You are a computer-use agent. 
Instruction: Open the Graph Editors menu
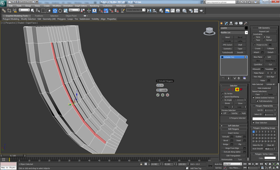pos(81,6)
